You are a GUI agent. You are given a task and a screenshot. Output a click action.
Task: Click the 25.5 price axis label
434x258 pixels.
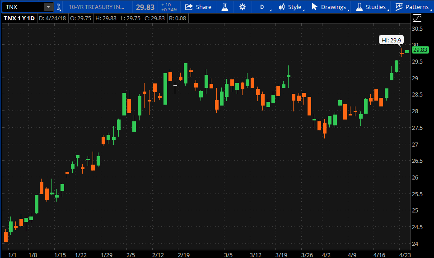[417, 194]
